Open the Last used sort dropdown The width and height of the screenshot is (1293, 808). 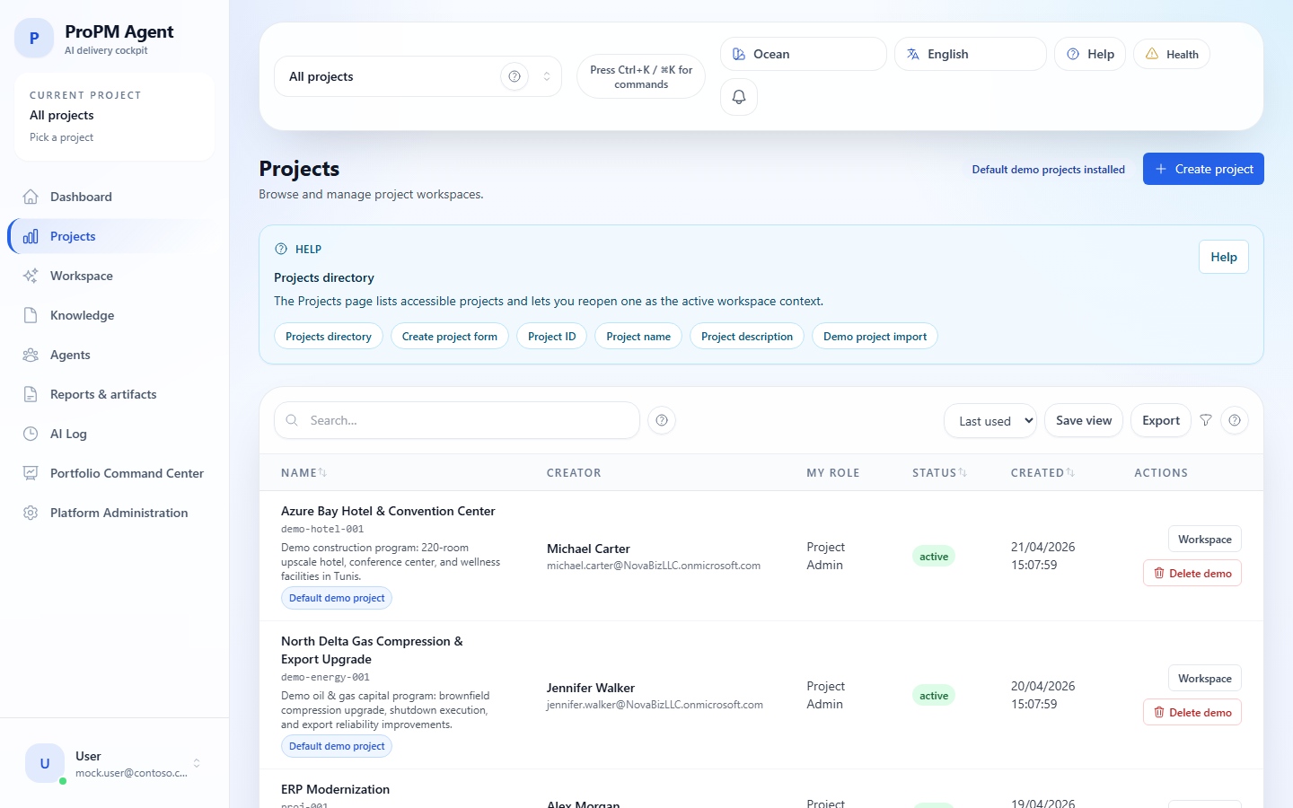990,420
